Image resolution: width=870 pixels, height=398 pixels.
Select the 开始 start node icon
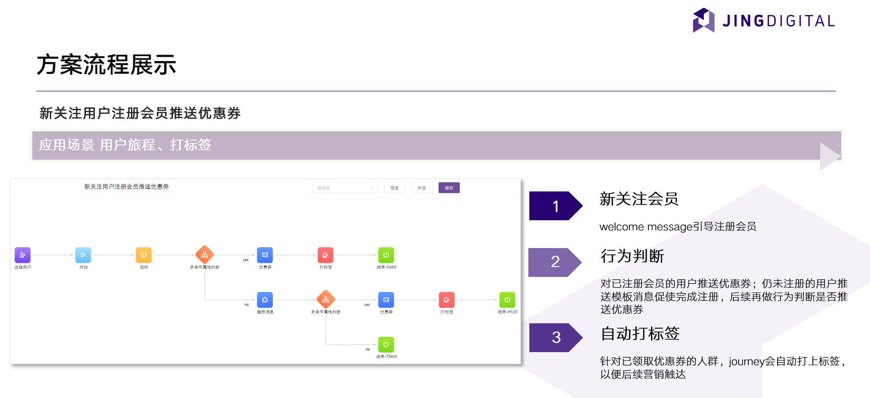83,255
